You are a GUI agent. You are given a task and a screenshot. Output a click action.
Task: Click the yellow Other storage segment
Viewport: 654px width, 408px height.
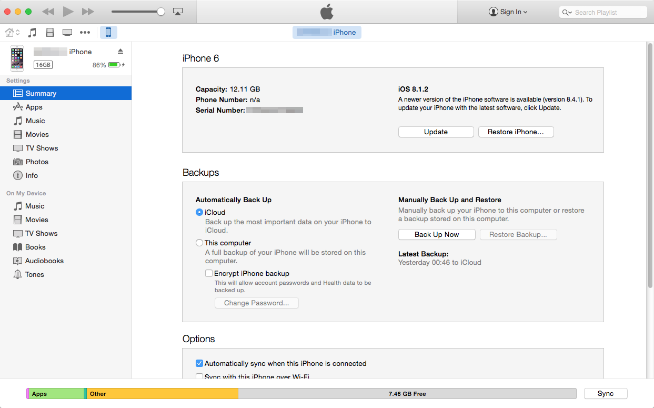point(163,394)
